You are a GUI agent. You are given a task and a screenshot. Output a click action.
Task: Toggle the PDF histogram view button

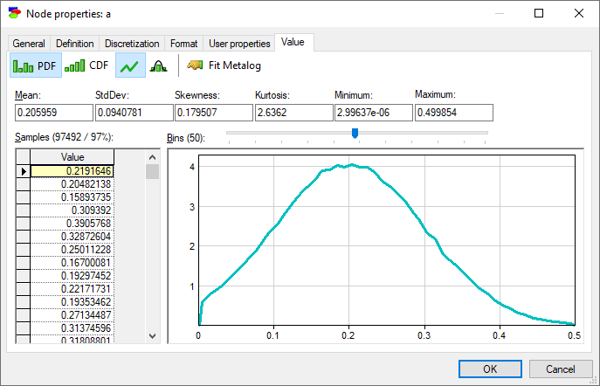(x=36, y=65)
